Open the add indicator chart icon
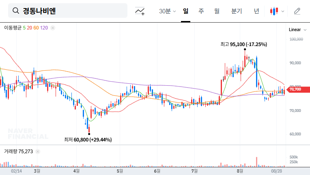The height and width of the screenshot is (175, 310). 140,11
